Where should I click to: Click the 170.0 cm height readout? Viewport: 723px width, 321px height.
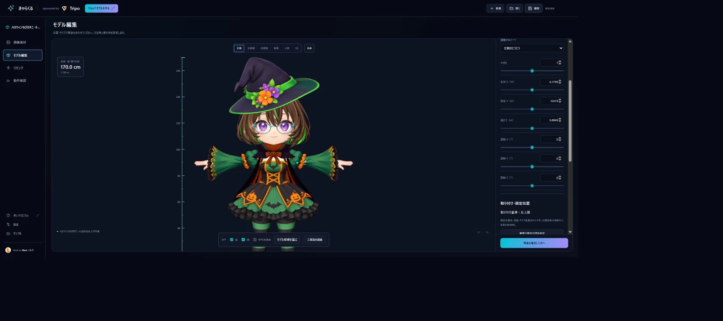click(x=70, y=67)
